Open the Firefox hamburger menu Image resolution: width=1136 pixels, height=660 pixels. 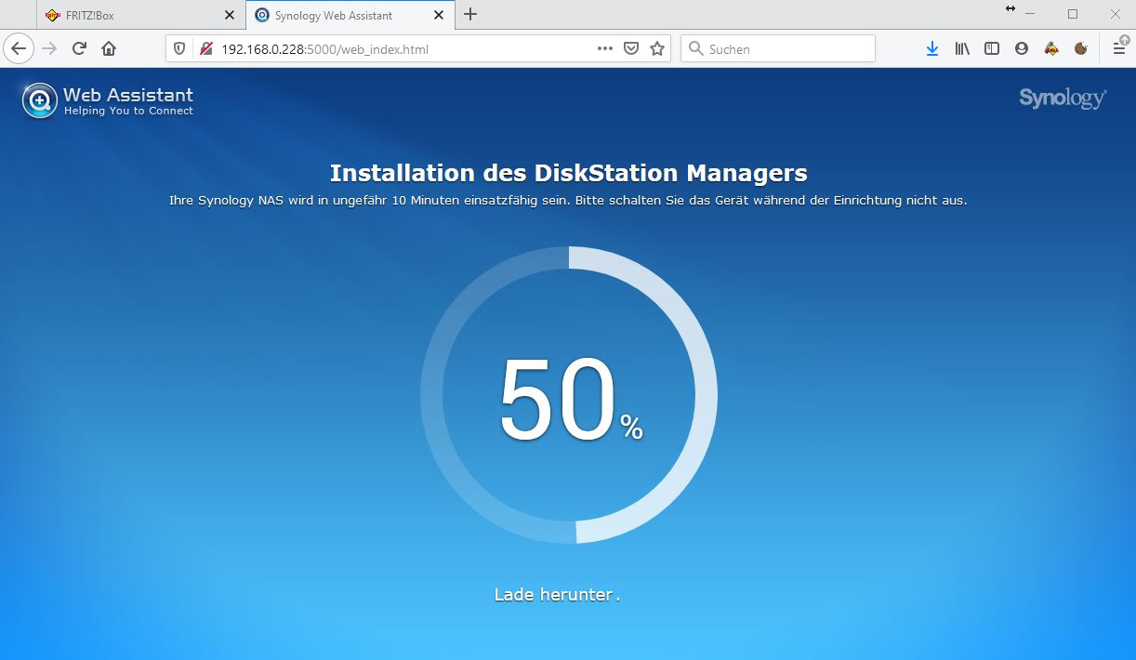pos(1119,48)
